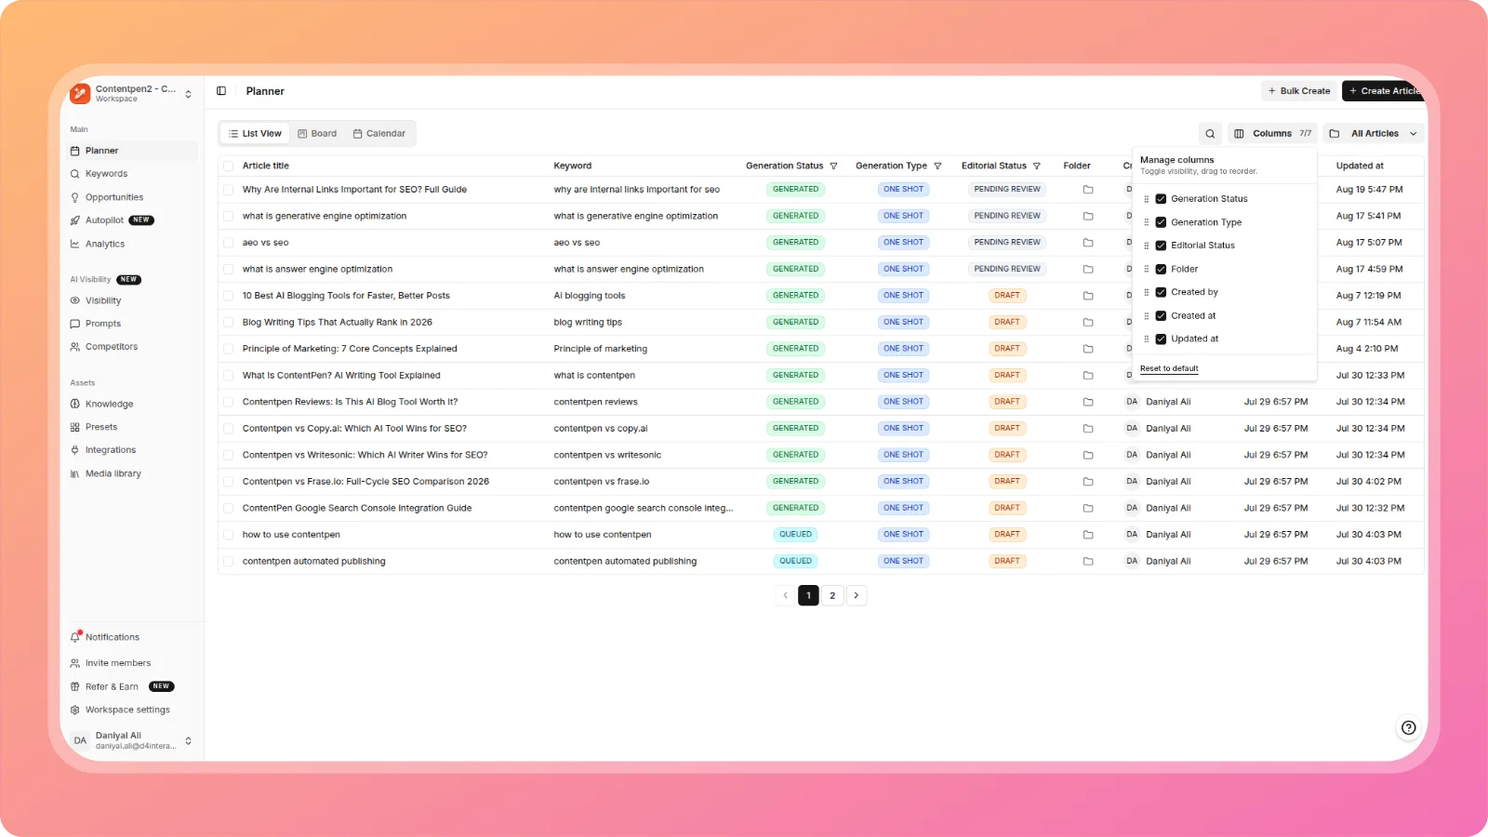Click the Generation Status filter icon
The image size is (1488, 837).
(x=833, y=166)
